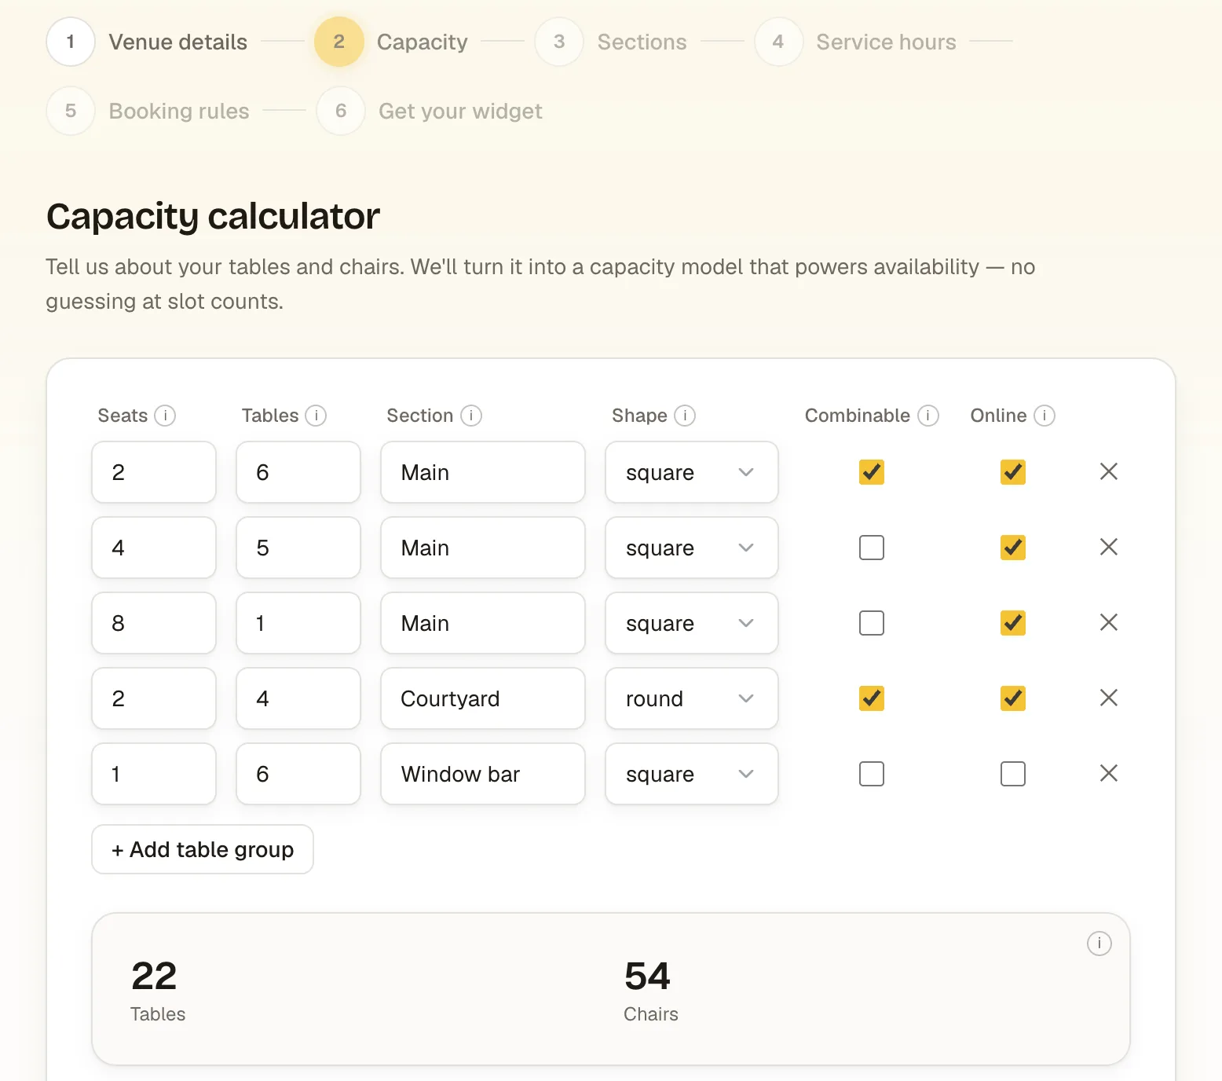
Task: Delete the Courtyard table group
Action: (1109, 698)
